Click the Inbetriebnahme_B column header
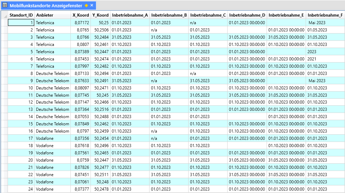 (169, 15)
